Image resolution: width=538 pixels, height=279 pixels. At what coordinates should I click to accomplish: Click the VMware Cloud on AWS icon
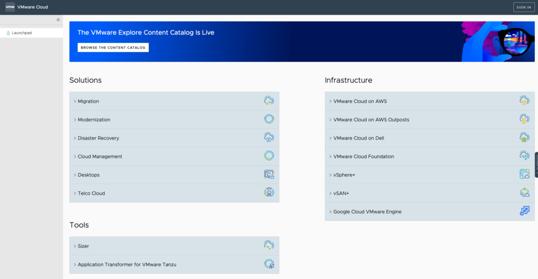(524, 101)
